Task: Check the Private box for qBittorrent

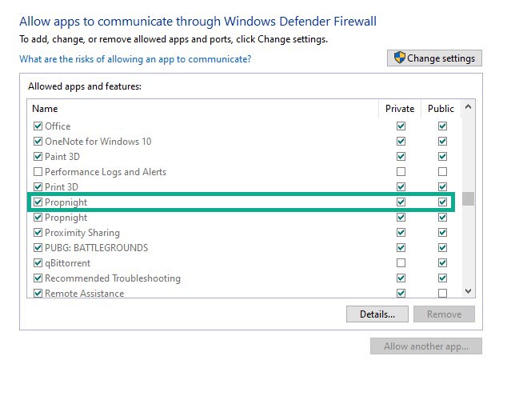Action: pos(401,262)
